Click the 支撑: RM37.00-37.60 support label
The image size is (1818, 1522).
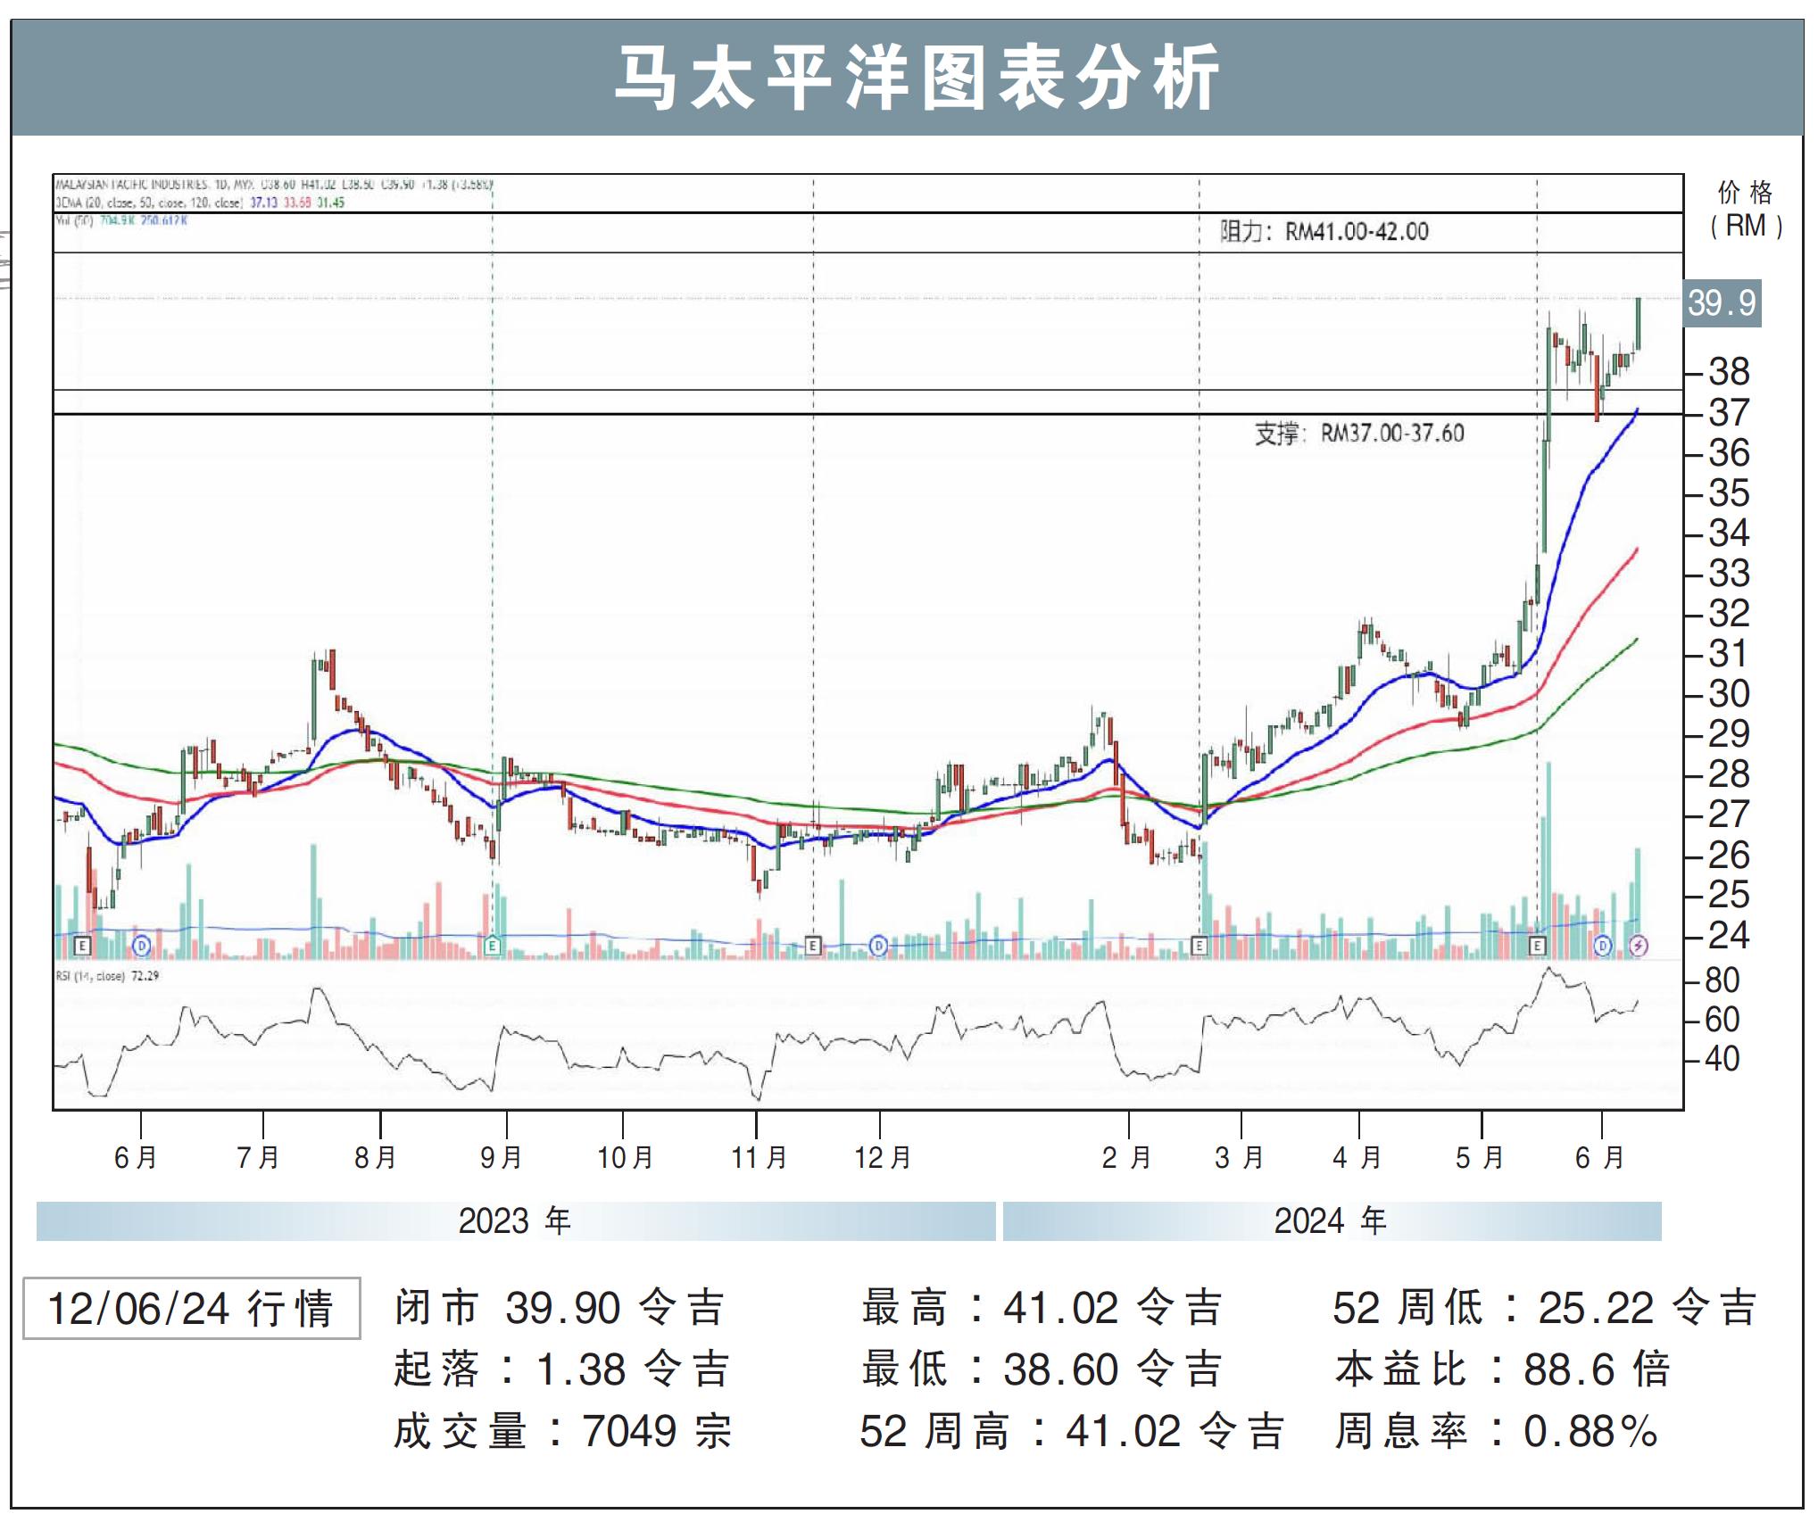click(x=1359, y=434)
